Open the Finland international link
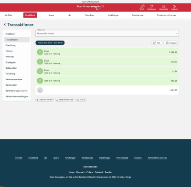The image size is (191, 187). 90,172
